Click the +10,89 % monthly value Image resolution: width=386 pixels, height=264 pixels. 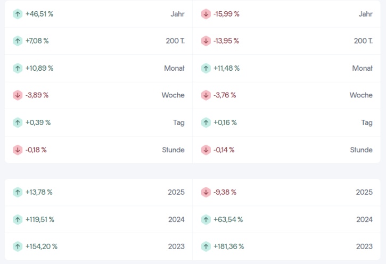39,68
